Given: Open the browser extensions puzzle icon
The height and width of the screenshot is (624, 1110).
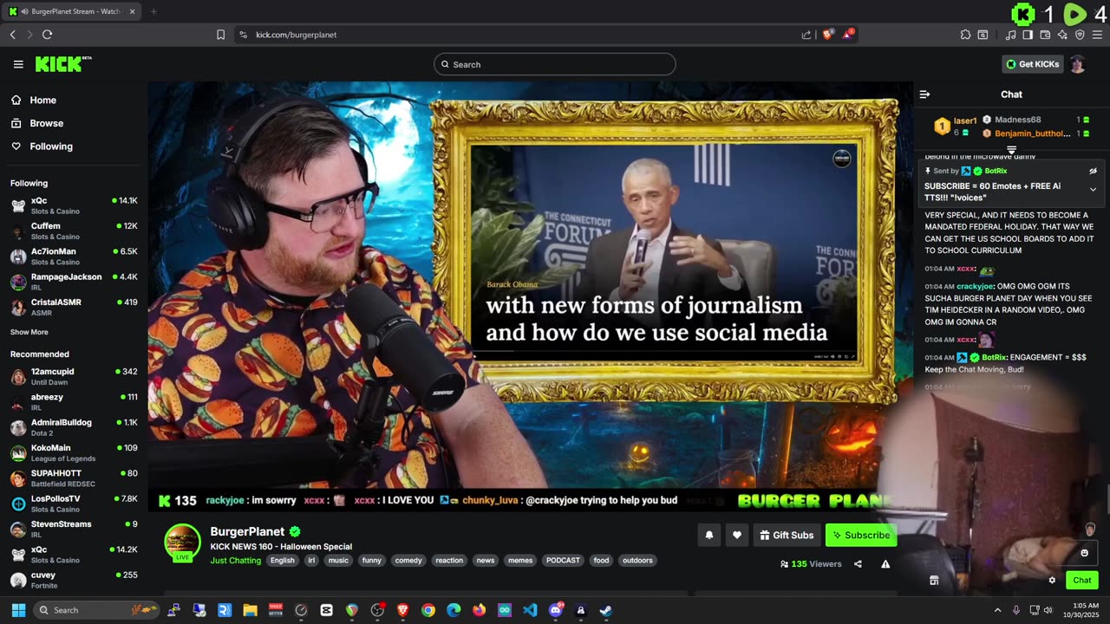Looking at the screenshot, I should (x=965, y=35).
